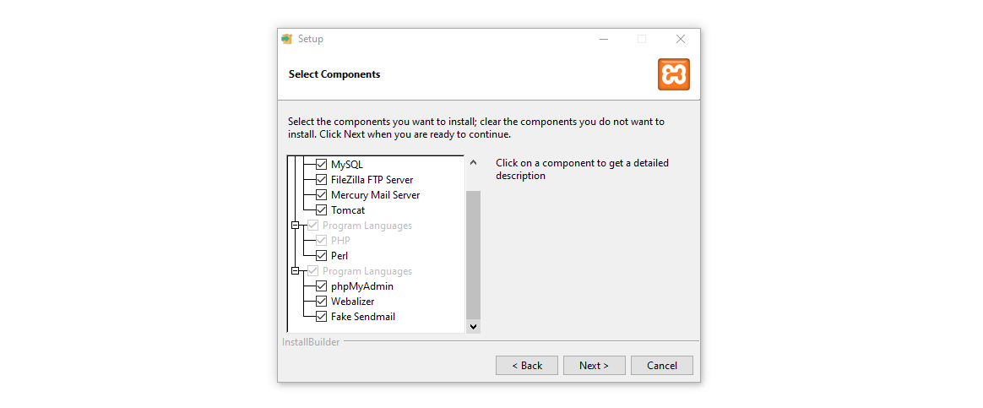Toggle the Mercury Mail Server checkbox
This screenshot has height=408, width=983.
(321, 195)
